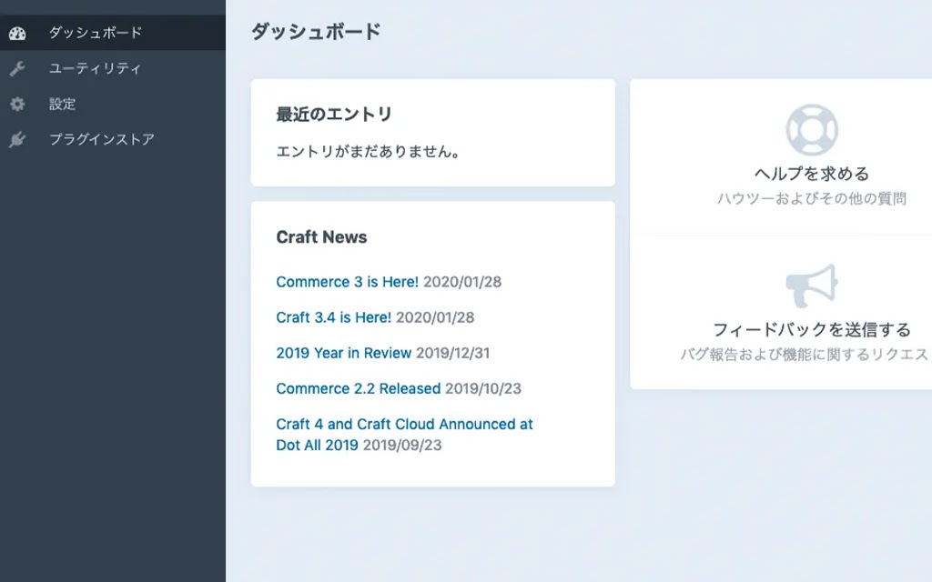Click the フィードバックを送信する label
Image resolution: width=932 pixels, height=582 pixels.
point(812,329)
